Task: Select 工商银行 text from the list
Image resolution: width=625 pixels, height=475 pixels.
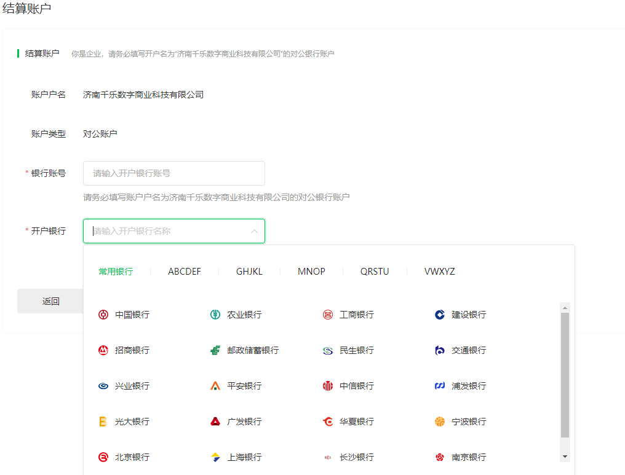Action: tap(357, 315)
